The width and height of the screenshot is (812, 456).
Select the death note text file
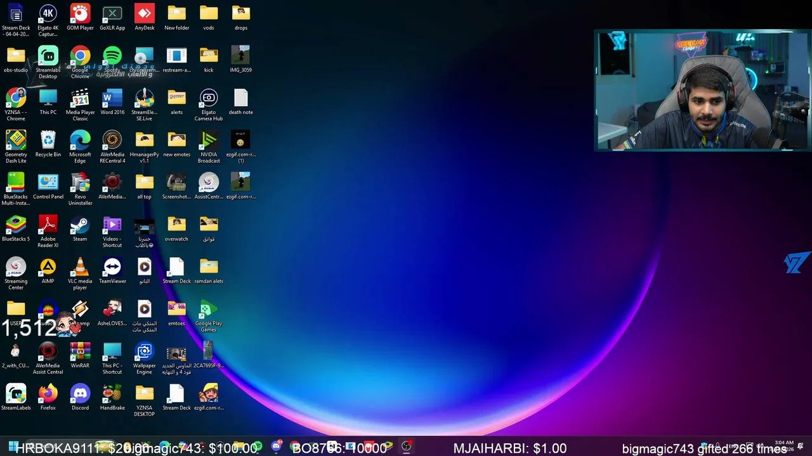point(240,102)
